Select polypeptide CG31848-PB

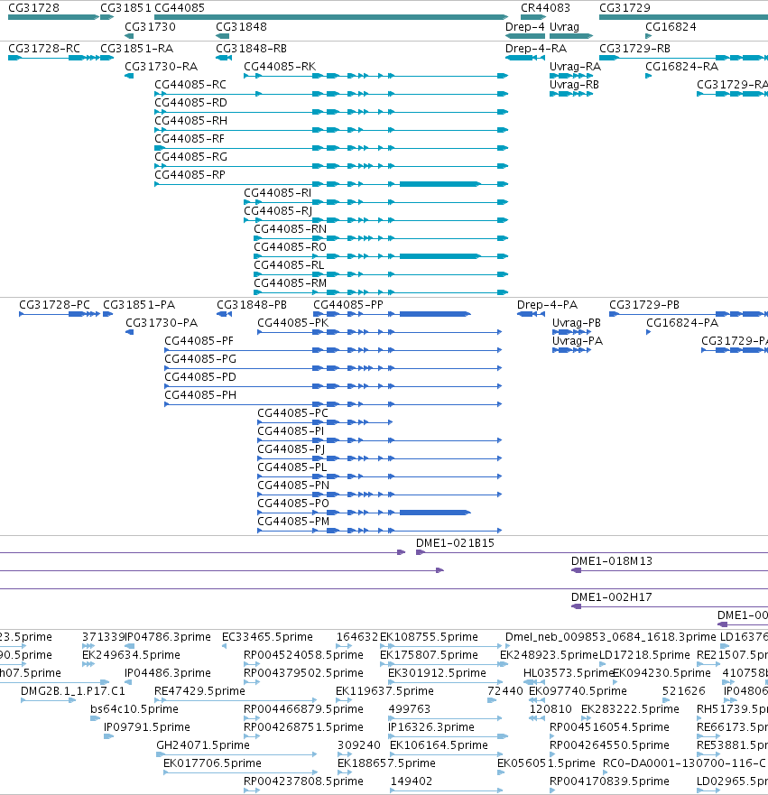tap(225, 314)
